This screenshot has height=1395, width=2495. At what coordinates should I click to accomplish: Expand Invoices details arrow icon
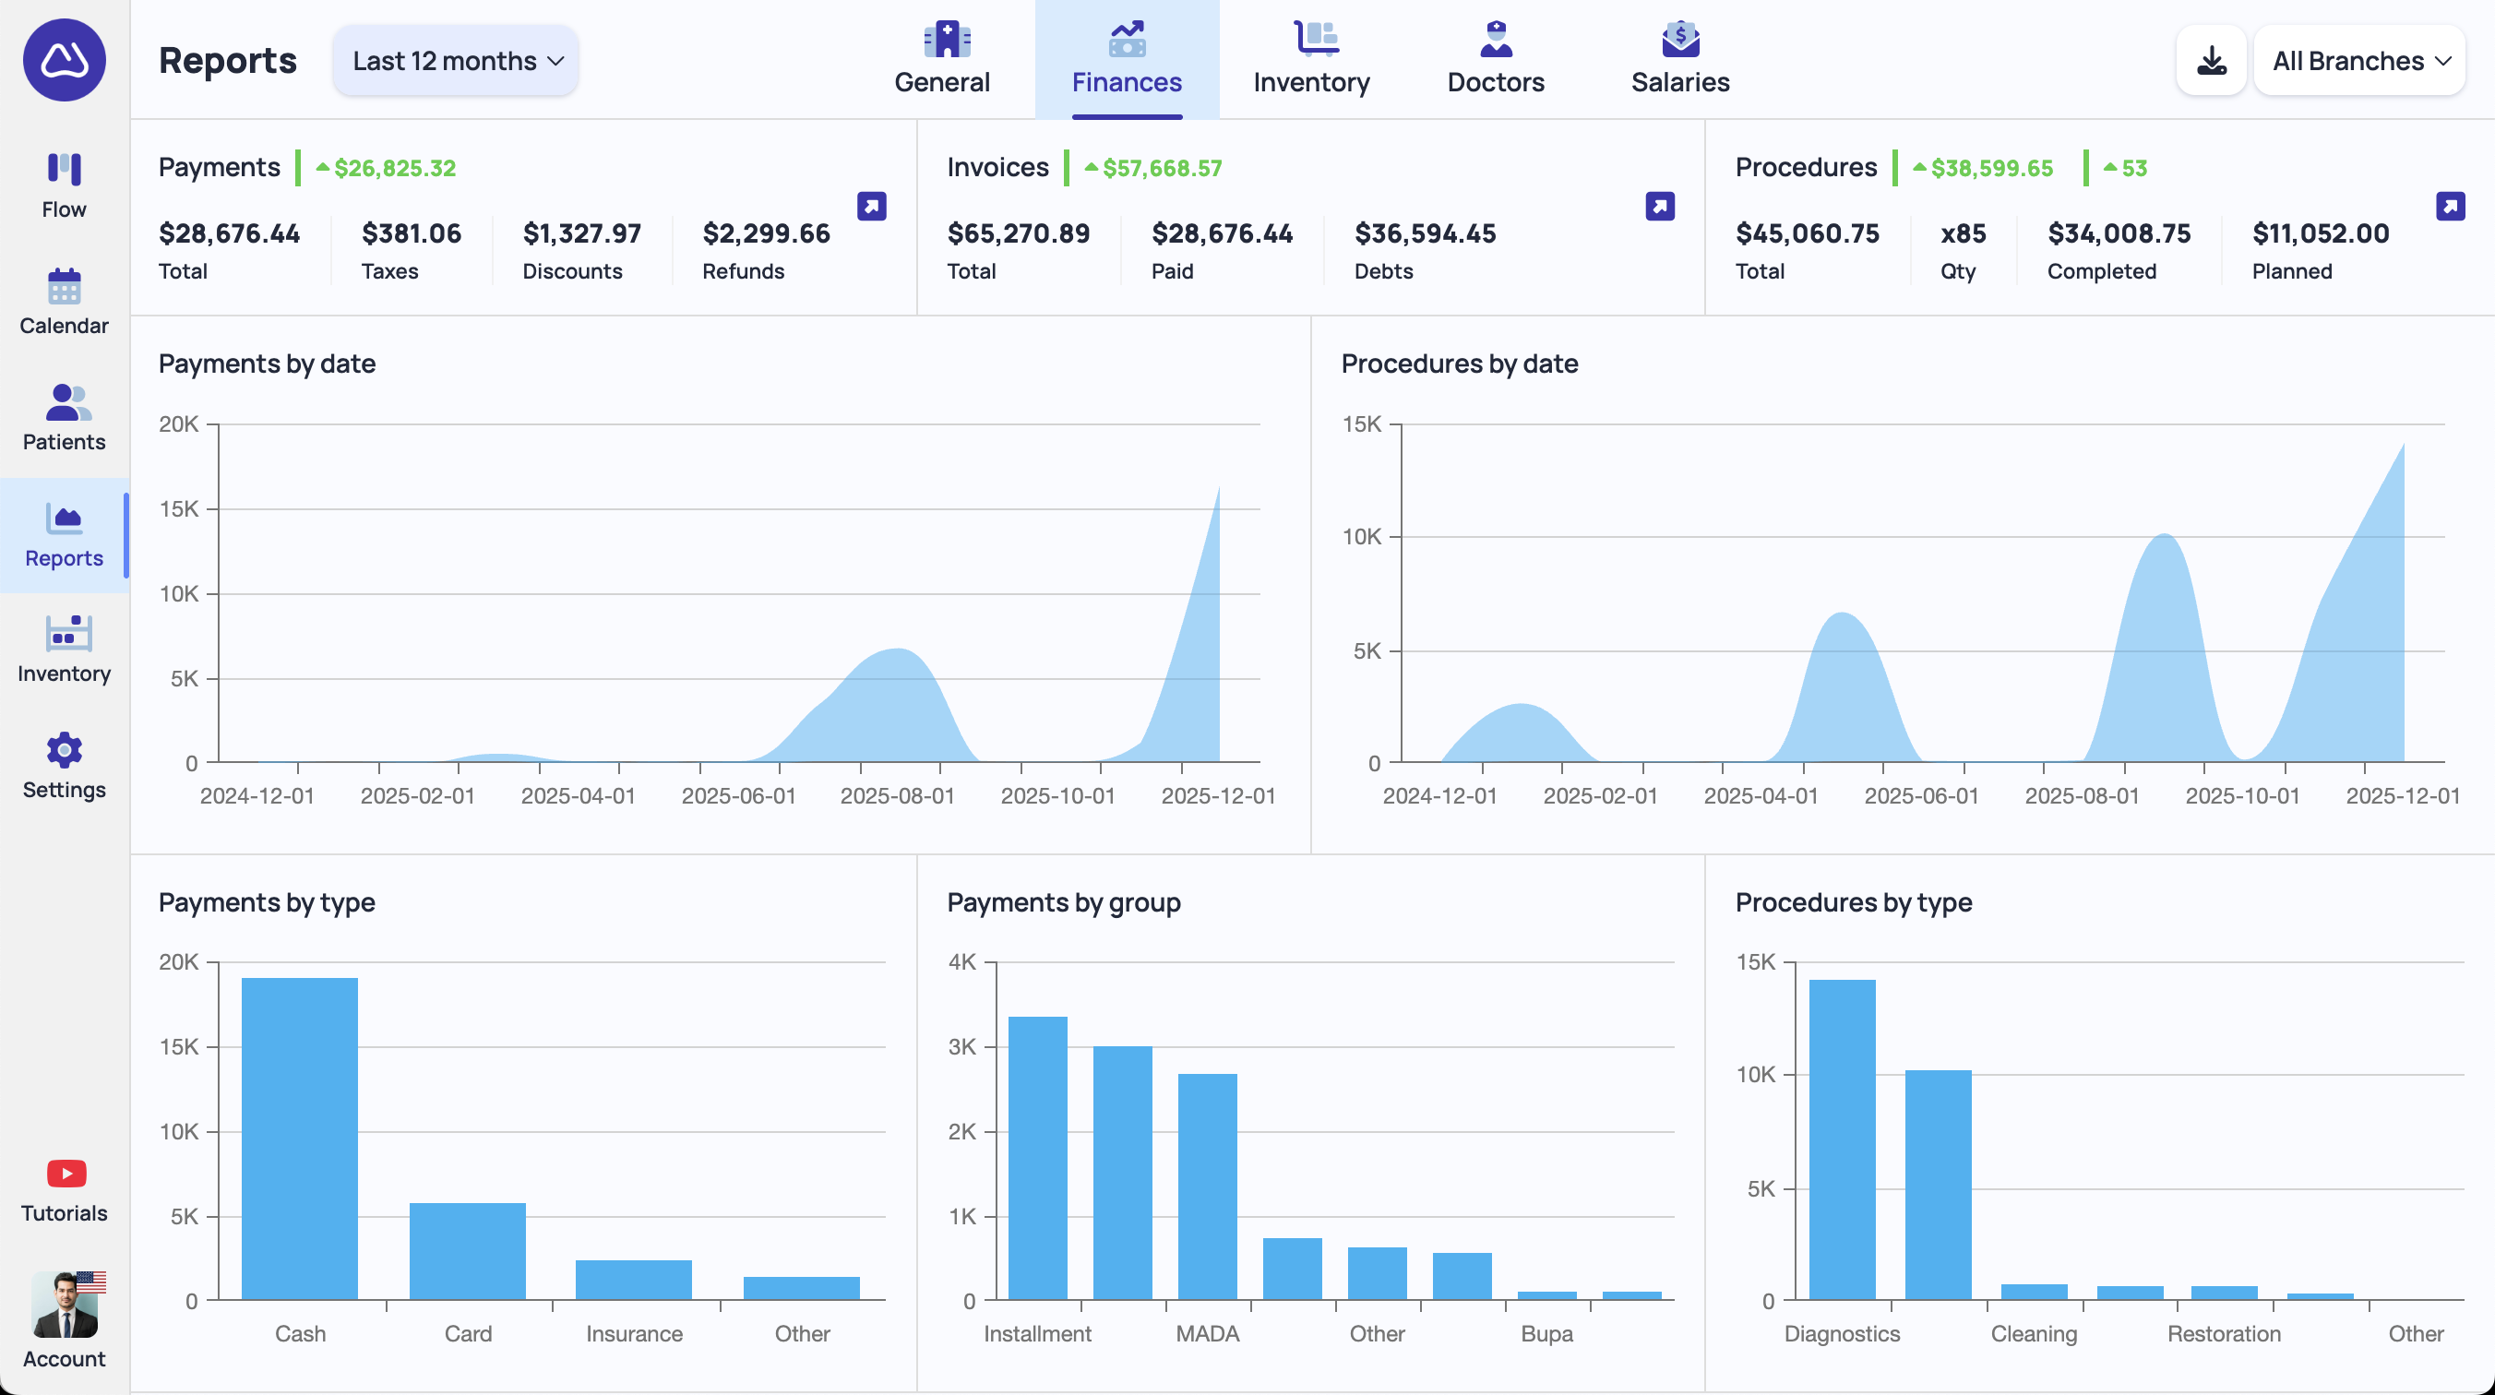pos(1660,207)
